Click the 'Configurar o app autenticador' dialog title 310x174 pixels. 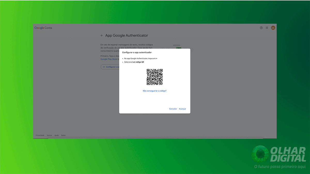point(137,52)
